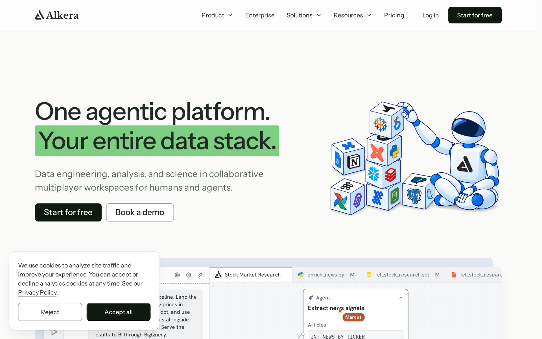542x339 pixels.
Task: Click the Marcus cursor label
Action: (x=353, y=317)
